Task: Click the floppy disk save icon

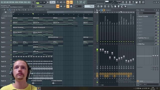Action: click(136, 2)
